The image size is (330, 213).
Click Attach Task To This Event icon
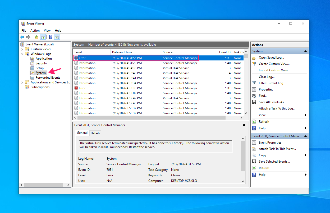(x=254, y=149)
